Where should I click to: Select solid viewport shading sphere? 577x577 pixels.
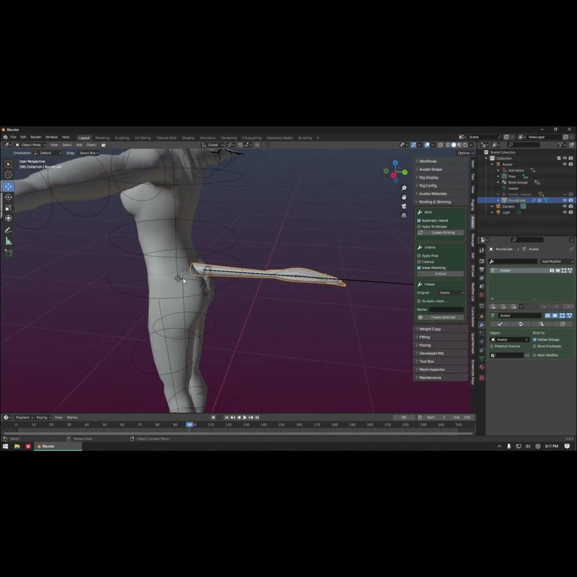pos(454,145)
